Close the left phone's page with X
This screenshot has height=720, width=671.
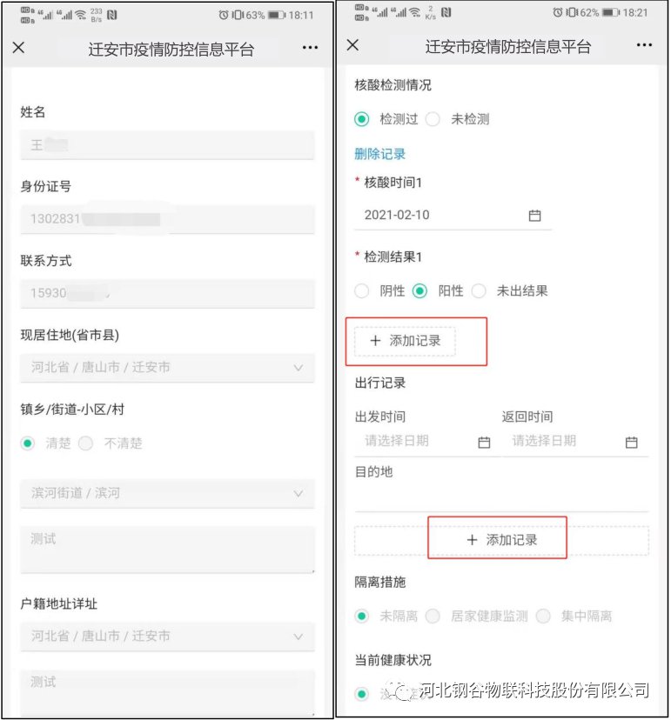click(x=18, y=48)
